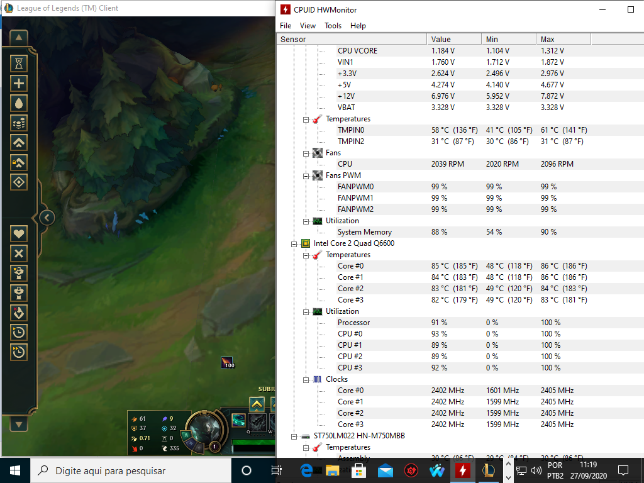This screenshot has width=644, height=483.
Task: Click the 2039 RPM CPU fan value
Action: (448, 164)
